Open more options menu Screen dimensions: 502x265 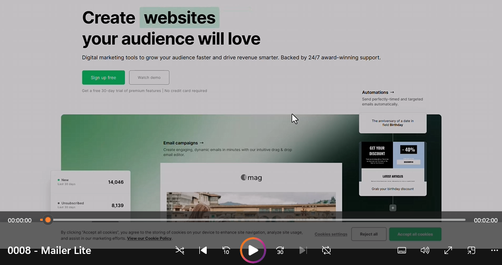coord(494,251)
